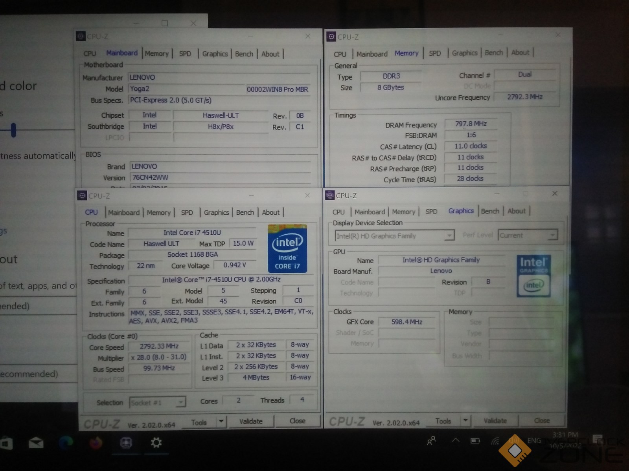Click the CPU-Z icon in CPU window title bar
629x471 pixels.
click(x=82, y=195)
